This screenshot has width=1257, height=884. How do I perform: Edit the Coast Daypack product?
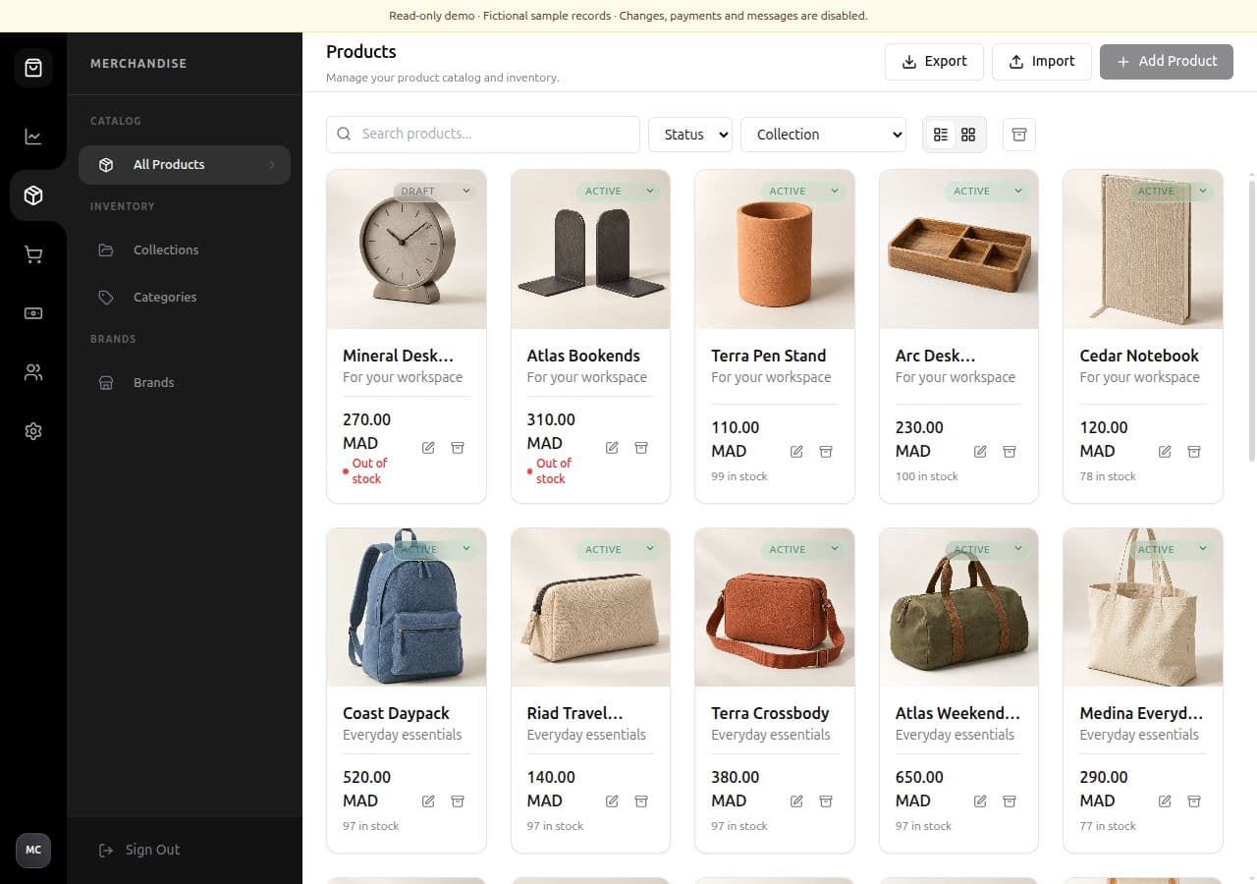click(428, 801)
